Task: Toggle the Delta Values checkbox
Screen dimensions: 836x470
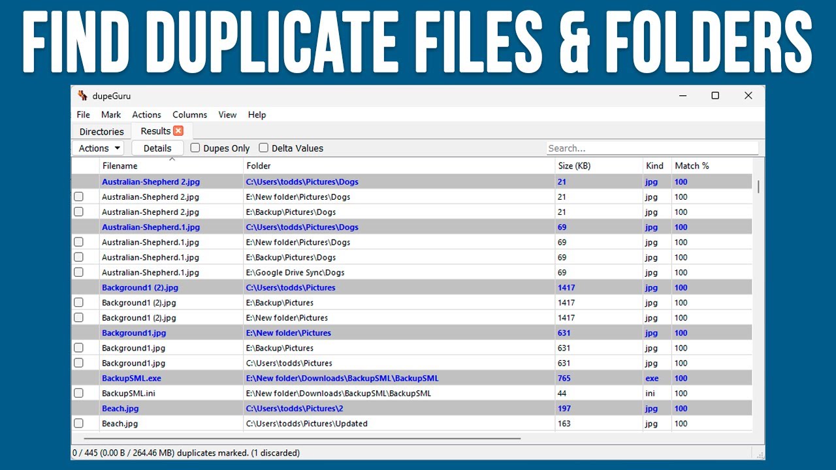Action: pos(263,148)
